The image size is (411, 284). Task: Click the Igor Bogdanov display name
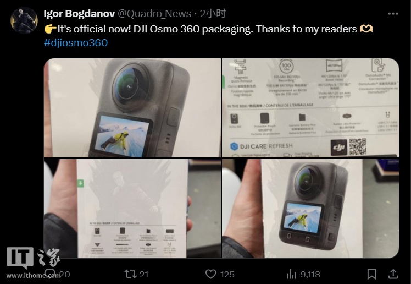tap(79, 14)
